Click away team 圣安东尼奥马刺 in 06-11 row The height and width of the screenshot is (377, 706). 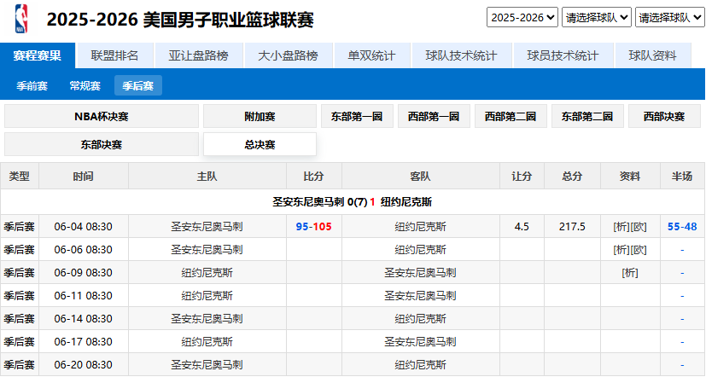[420, 296]
